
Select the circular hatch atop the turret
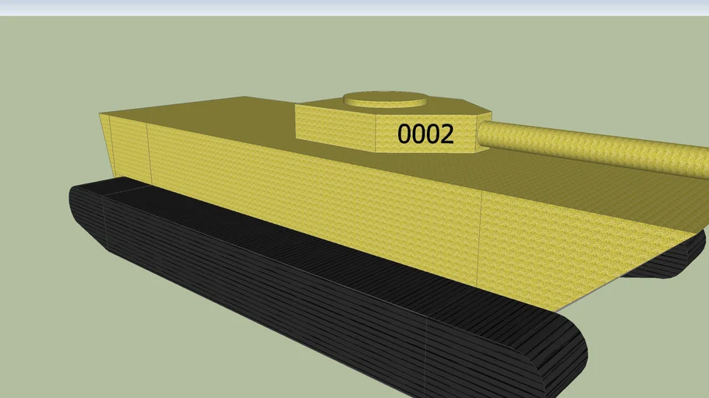pyautogui.click(x=386, y=101)
